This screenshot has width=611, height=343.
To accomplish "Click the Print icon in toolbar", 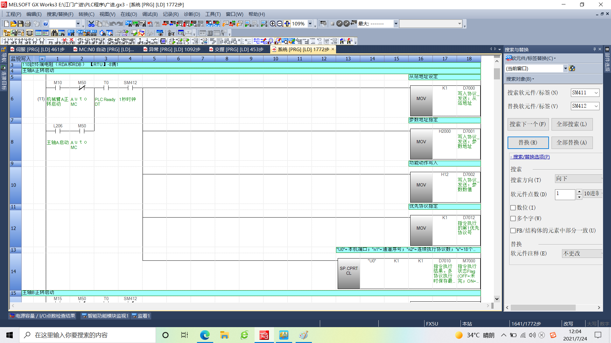I will coord(28,24).
